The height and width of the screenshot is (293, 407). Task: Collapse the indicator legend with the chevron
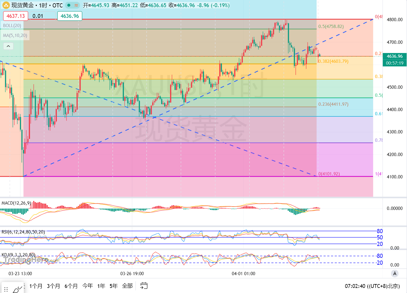point(8,46)
